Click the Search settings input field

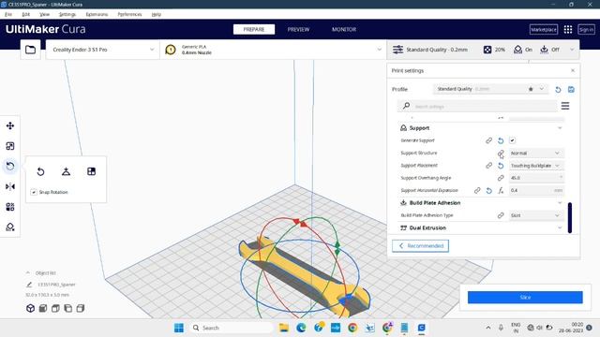477,106
